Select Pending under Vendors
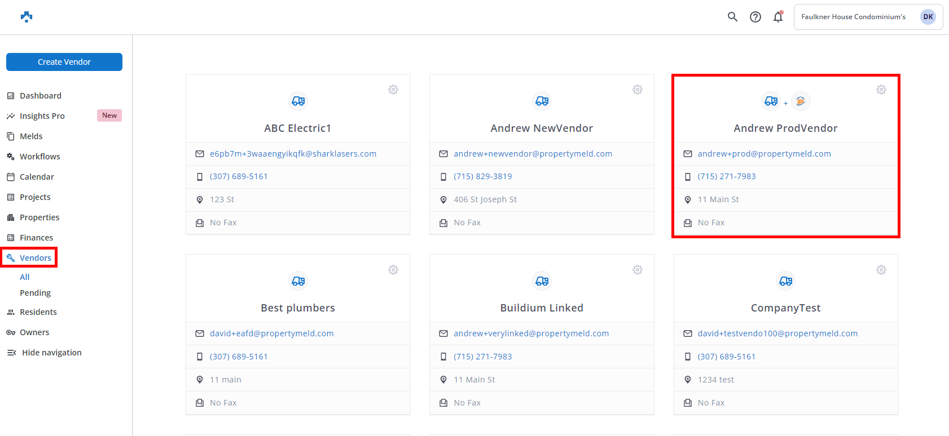Image resolution: width=949 pixels, height=436 pixels. point(35,293)
